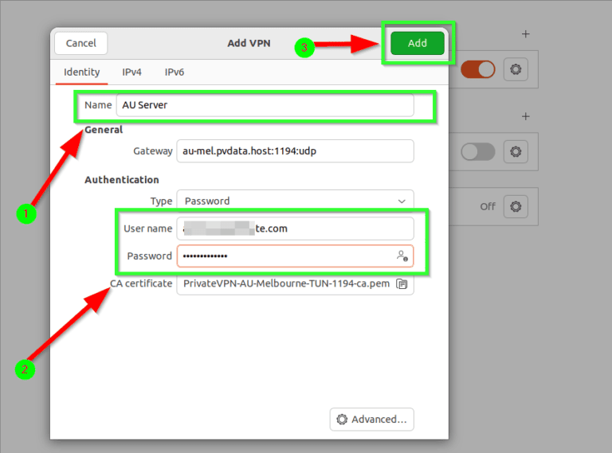The image size is (612, 453).
Task: Switch to the Identity tab
Action: tap(81, 72)
